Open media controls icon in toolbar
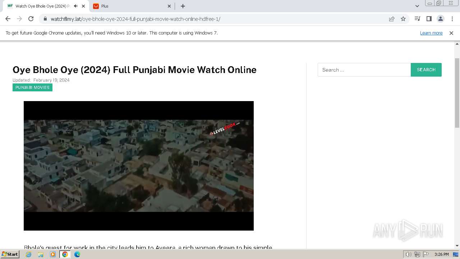Screen dimensions: 460x259 [417, 19]
